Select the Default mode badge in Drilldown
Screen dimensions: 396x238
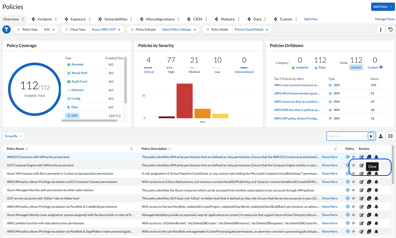coord(356,68)
